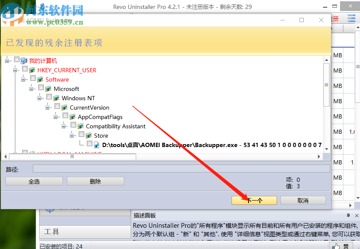Click the AppCompatFlags key icon
Screen dimensions: 360x249
click(x=72, y=117)
